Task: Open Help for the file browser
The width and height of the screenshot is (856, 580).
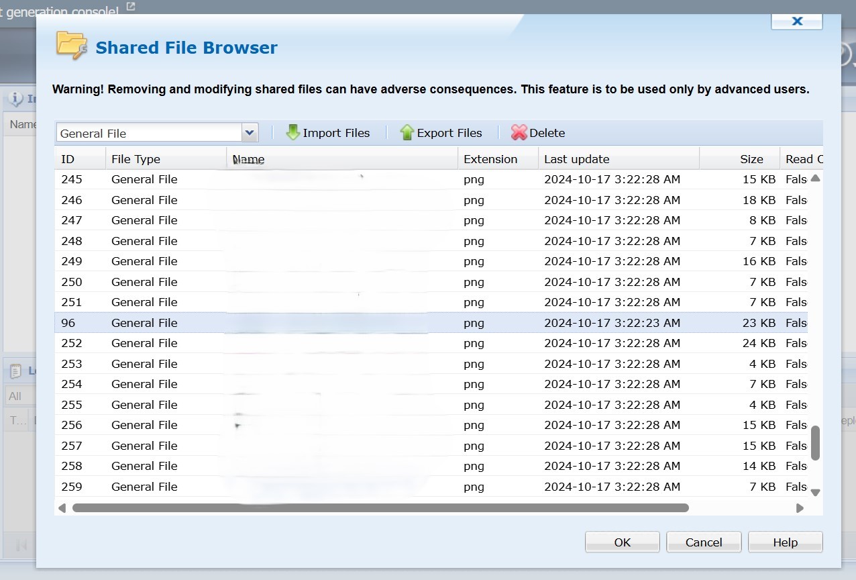Action: coord(785,542)
